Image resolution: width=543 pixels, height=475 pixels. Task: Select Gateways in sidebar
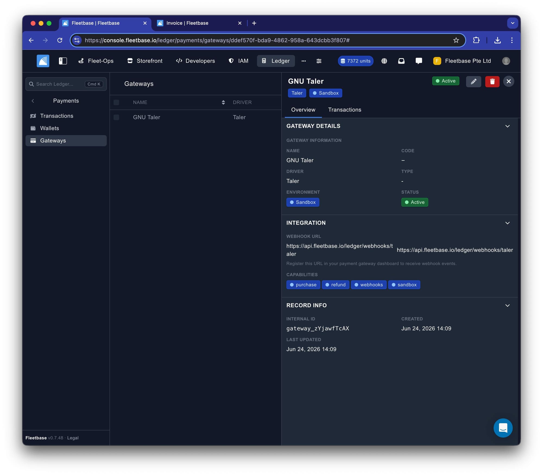pyautogui.click(x=66, y=141)
